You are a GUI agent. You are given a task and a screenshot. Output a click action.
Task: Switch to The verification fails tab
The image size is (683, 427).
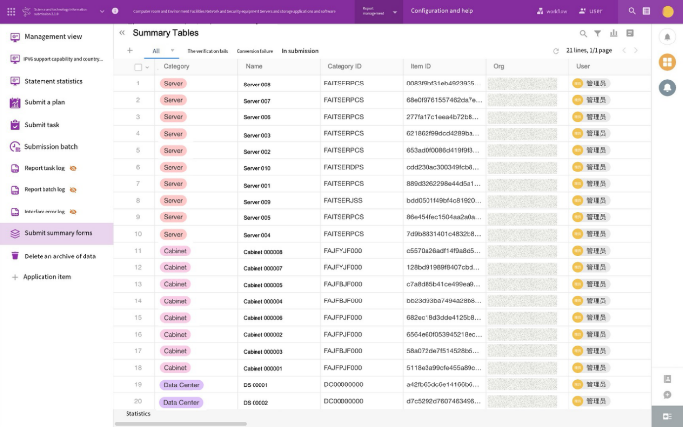[208, 51]
